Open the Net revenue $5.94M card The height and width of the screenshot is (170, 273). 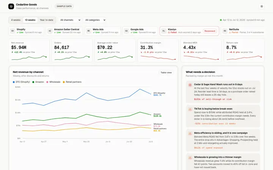click(29, 50)
